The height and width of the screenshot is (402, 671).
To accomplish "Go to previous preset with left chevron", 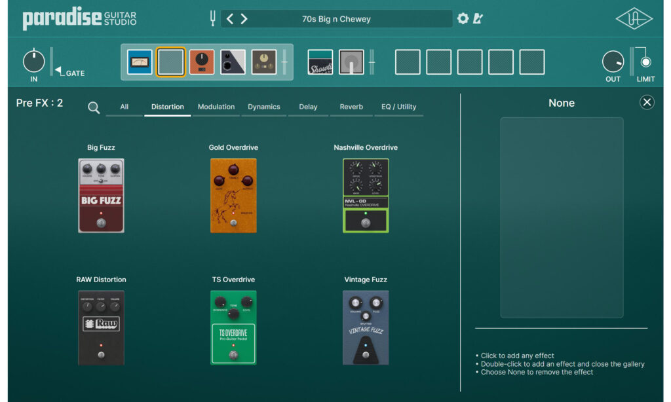I will pos(230,19).
